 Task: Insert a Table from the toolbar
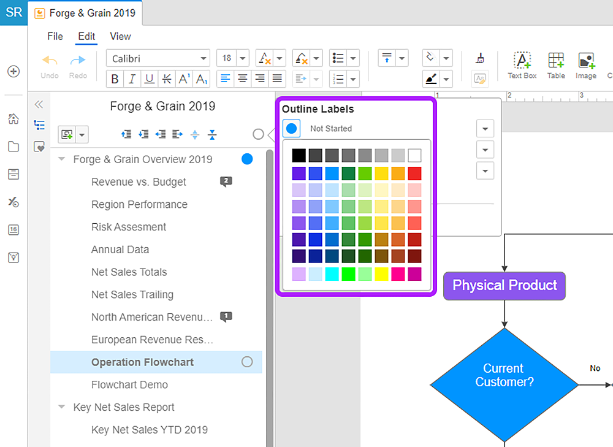(555, 64)
